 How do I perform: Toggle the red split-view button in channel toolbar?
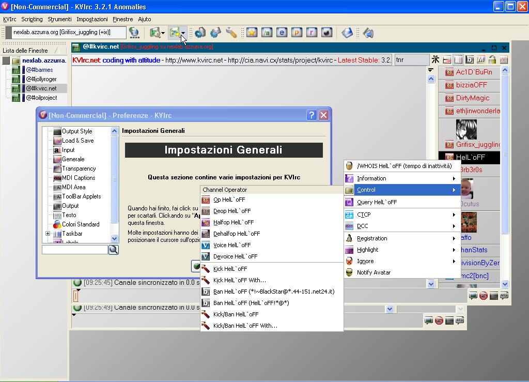(447, 60)
